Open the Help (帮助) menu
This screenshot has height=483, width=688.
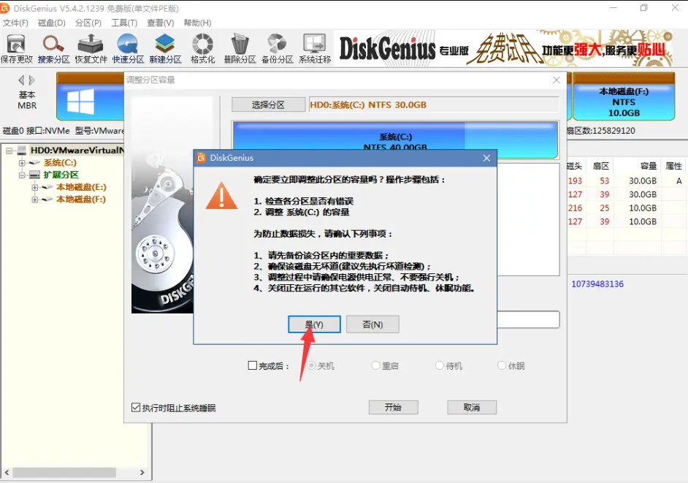(197, 23)
